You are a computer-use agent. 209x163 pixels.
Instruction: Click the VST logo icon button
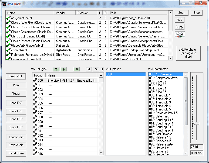(x=180, y=34)
